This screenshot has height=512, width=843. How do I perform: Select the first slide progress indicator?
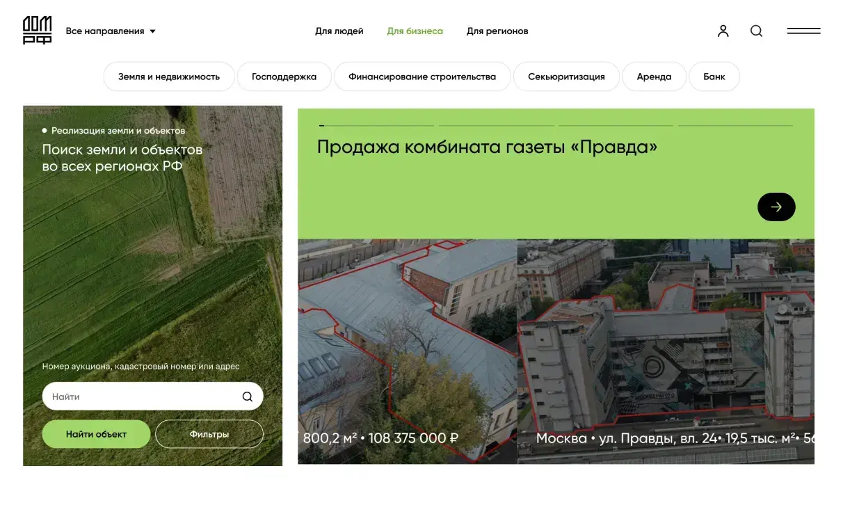click(377, 125)
